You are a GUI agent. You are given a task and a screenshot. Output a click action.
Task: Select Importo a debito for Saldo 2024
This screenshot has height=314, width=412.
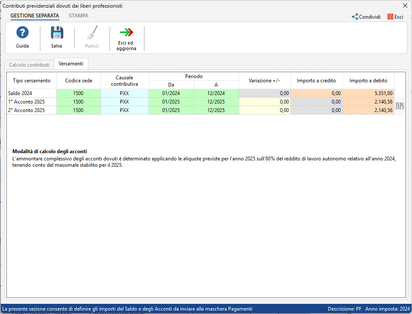coord(368,93)
